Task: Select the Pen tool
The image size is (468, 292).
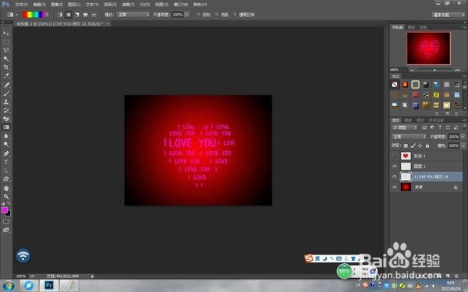Action: (6, 153)
